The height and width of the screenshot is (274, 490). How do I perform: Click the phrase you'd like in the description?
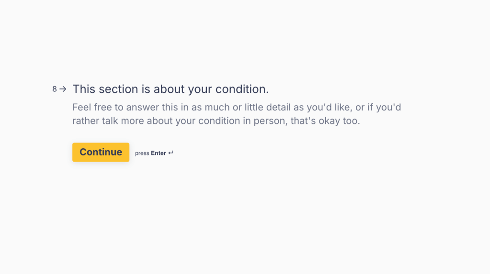coord(331,107)
